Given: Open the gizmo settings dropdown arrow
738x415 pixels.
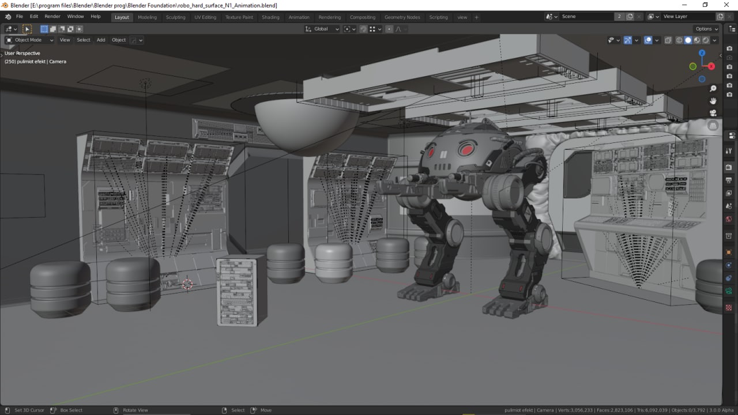Looking at the screenshot, I should [x=637, y=40].
